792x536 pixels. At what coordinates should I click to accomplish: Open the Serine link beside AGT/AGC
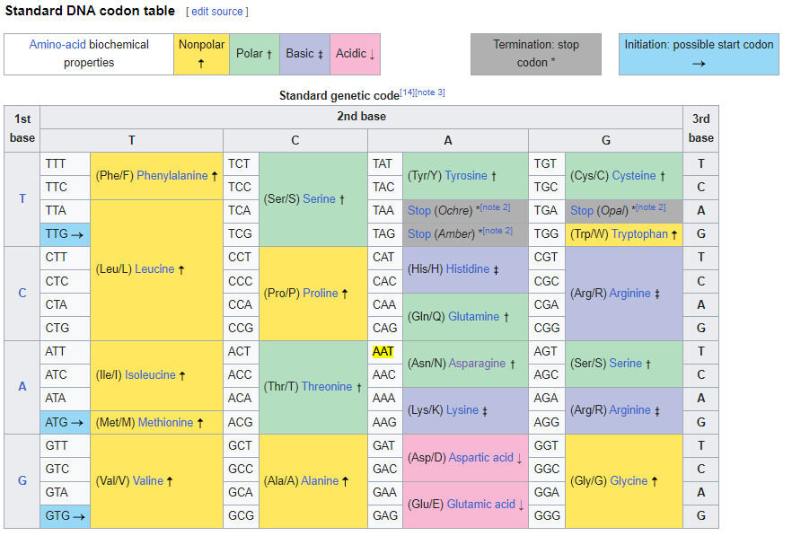tap(625, 364)
